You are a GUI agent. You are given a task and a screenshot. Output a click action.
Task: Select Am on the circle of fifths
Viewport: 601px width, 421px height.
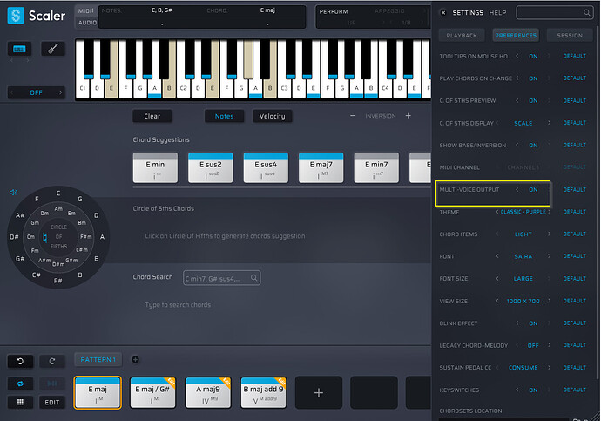point(58,209)
